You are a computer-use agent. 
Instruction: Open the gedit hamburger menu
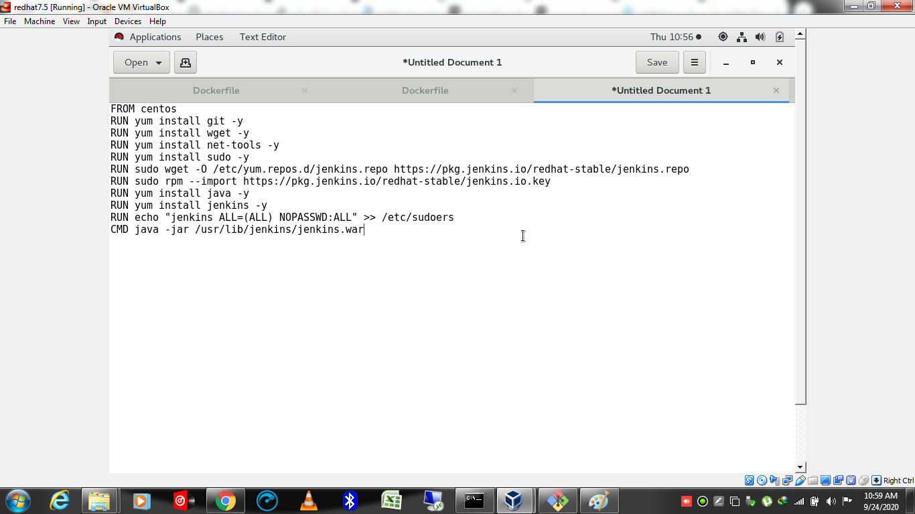(x=694, y=62)
